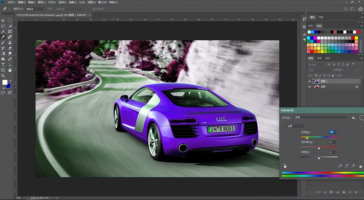
Task: Select the Move tool
Action: pyautogui.click(x=3, y=20)
